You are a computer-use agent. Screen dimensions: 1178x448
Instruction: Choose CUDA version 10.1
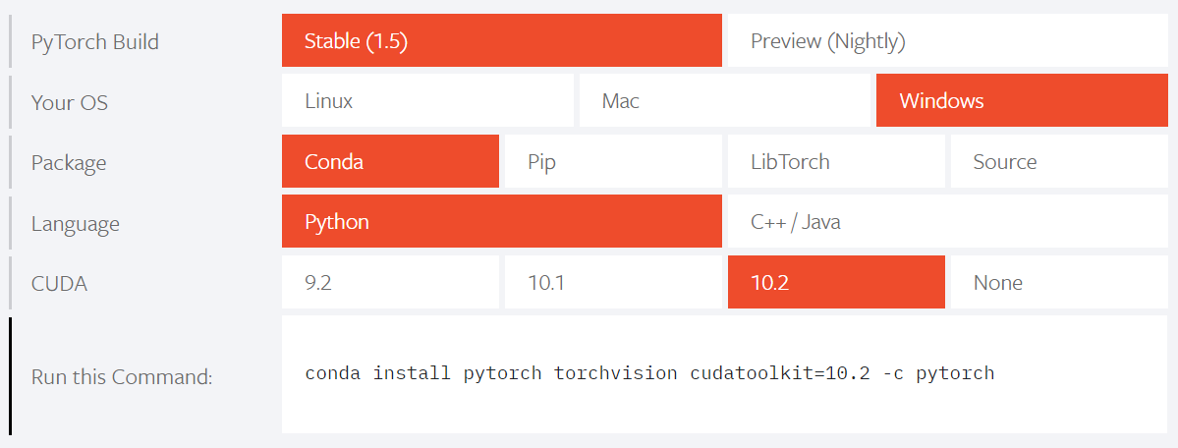coord(613,283)
